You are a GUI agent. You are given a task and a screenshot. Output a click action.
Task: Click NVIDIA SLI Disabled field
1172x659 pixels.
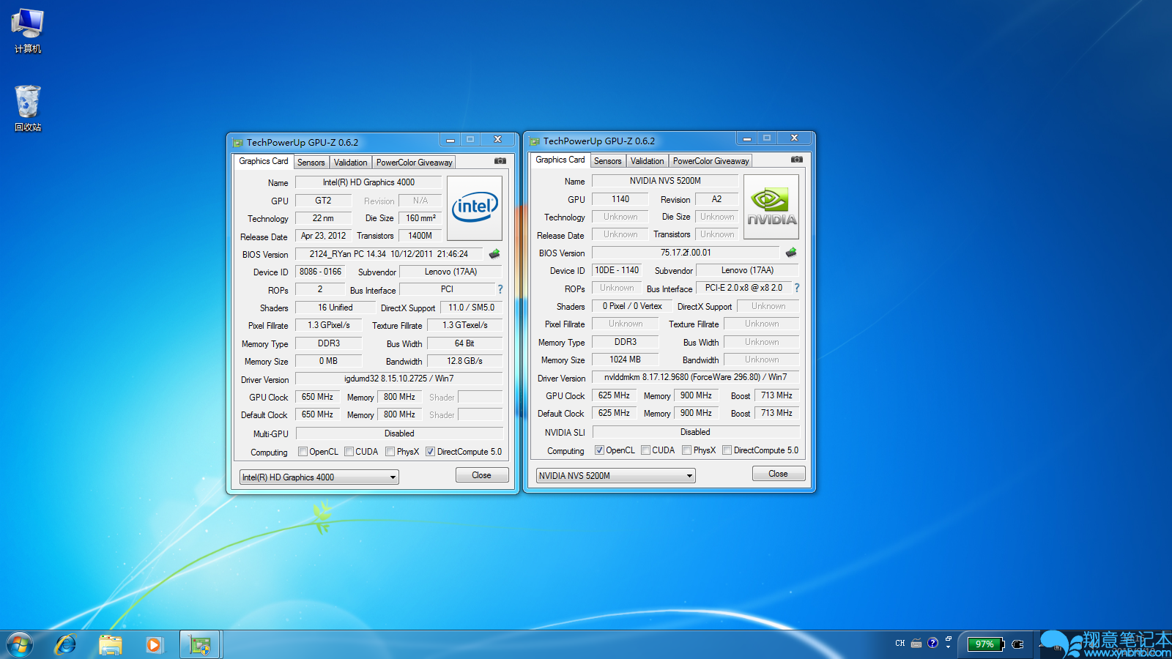pos(695,432)
